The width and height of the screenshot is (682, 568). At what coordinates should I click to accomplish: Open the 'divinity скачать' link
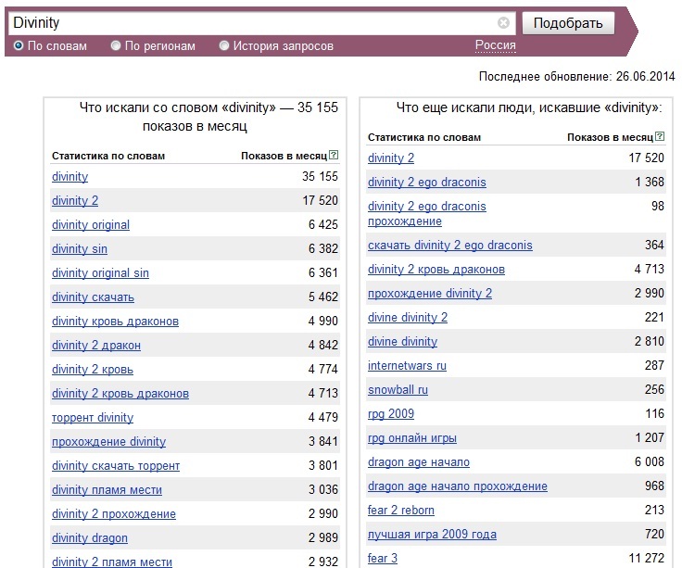93,297
